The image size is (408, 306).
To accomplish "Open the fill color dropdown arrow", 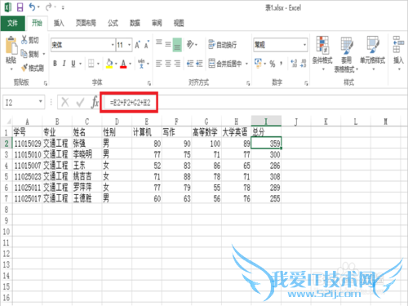I will coord(116,64).
